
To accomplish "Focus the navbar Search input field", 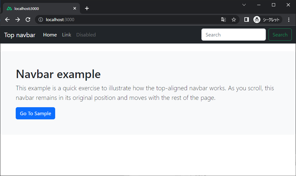I will pyautogui.click(x=233, y=35).
